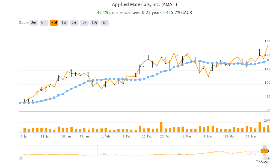This screenshot has width=273, height=164.
Task: Choose the 10y zoom range
Action: [x=94, y=23]
